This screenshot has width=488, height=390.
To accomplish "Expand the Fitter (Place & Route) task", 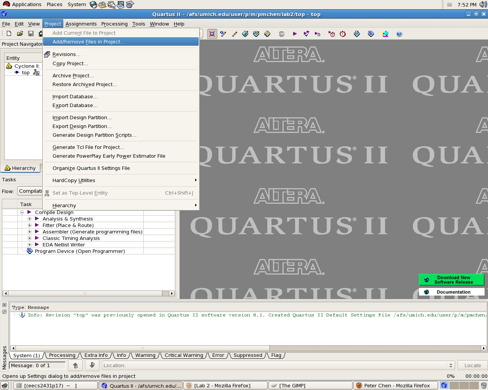I will [x=30, y=225].
